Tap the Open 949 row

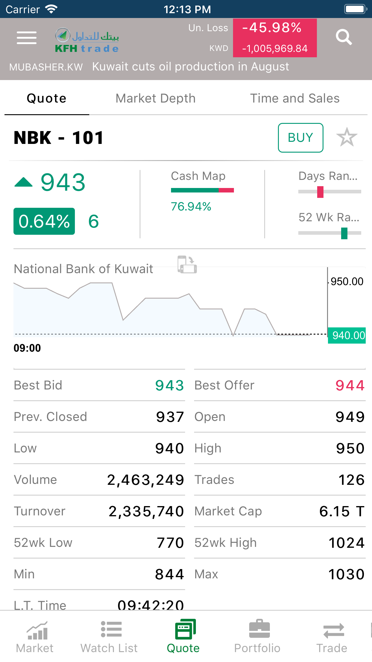pos(280,417)
